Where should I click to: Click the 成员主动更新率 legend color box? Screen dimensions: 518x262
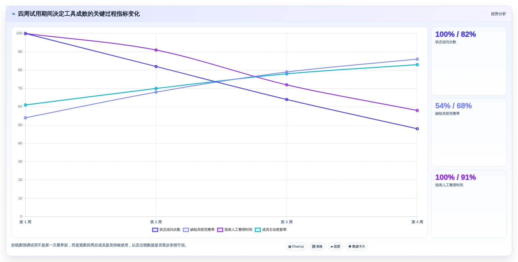click(258, 230)
